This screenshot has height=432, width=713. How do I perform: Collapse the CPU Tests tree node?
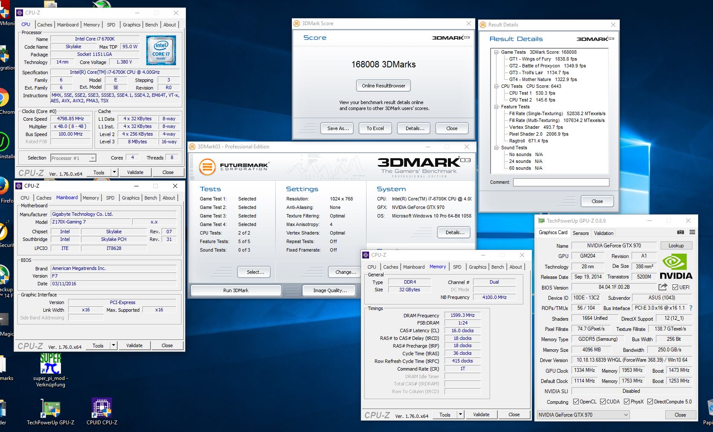pyautogui.click(x=497, y=86)
